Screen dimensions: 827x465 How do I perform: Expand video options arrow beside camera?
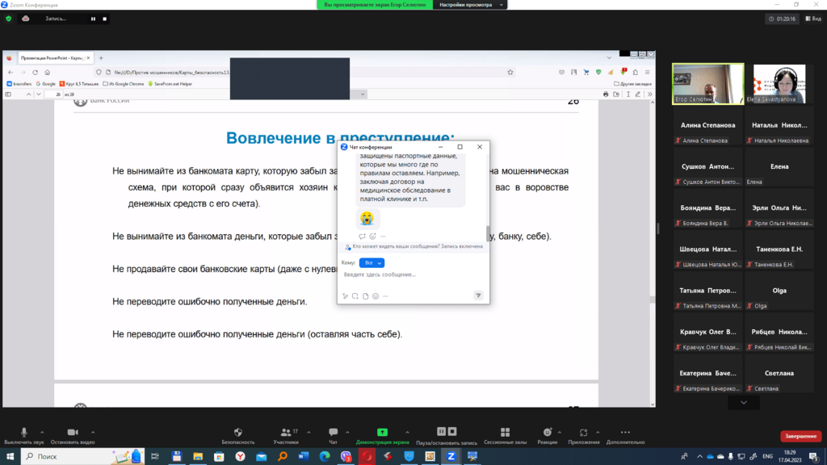point(93,433)
